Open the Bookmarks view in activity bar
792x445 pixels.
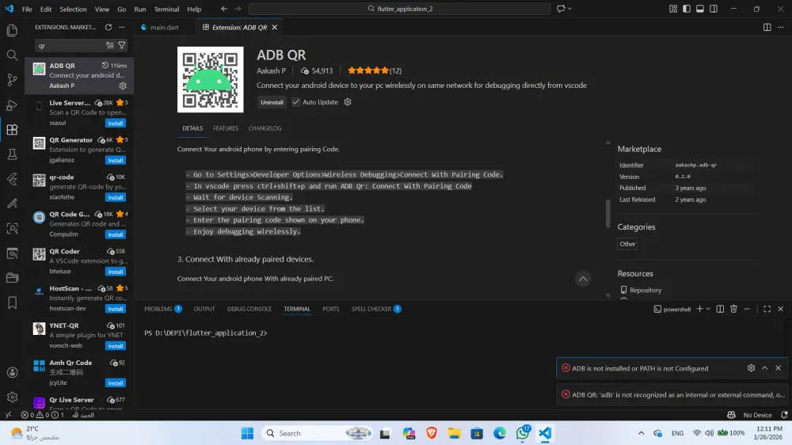pyautogui.click(x=12, y=303)
